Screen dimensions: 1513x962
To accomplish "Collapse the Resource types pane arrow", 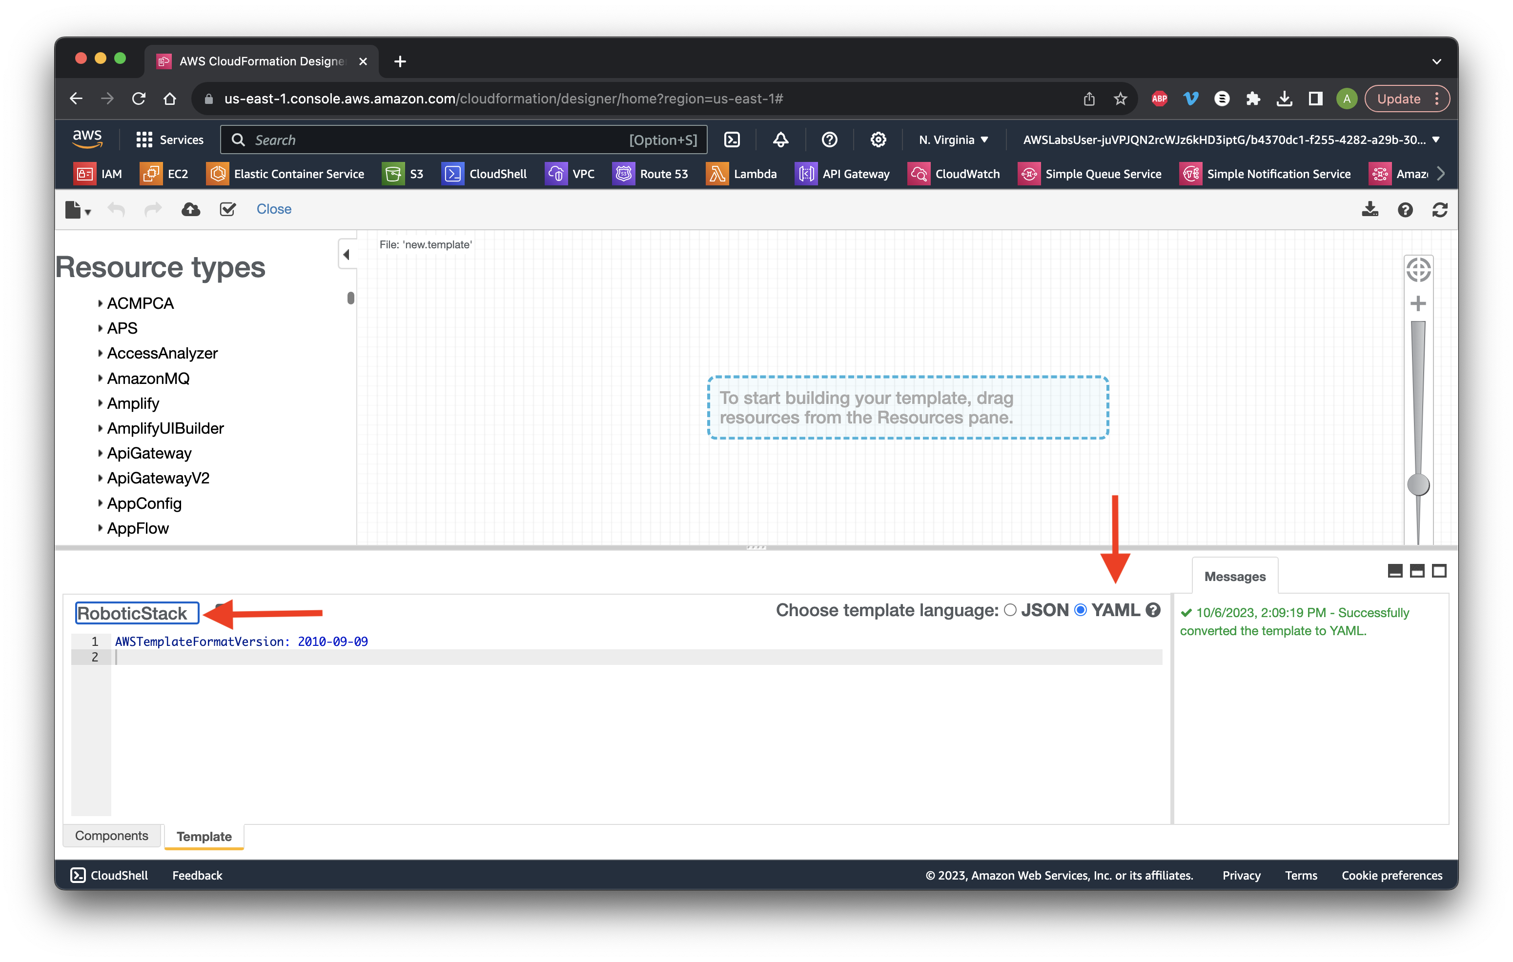I will coord(347,254).
